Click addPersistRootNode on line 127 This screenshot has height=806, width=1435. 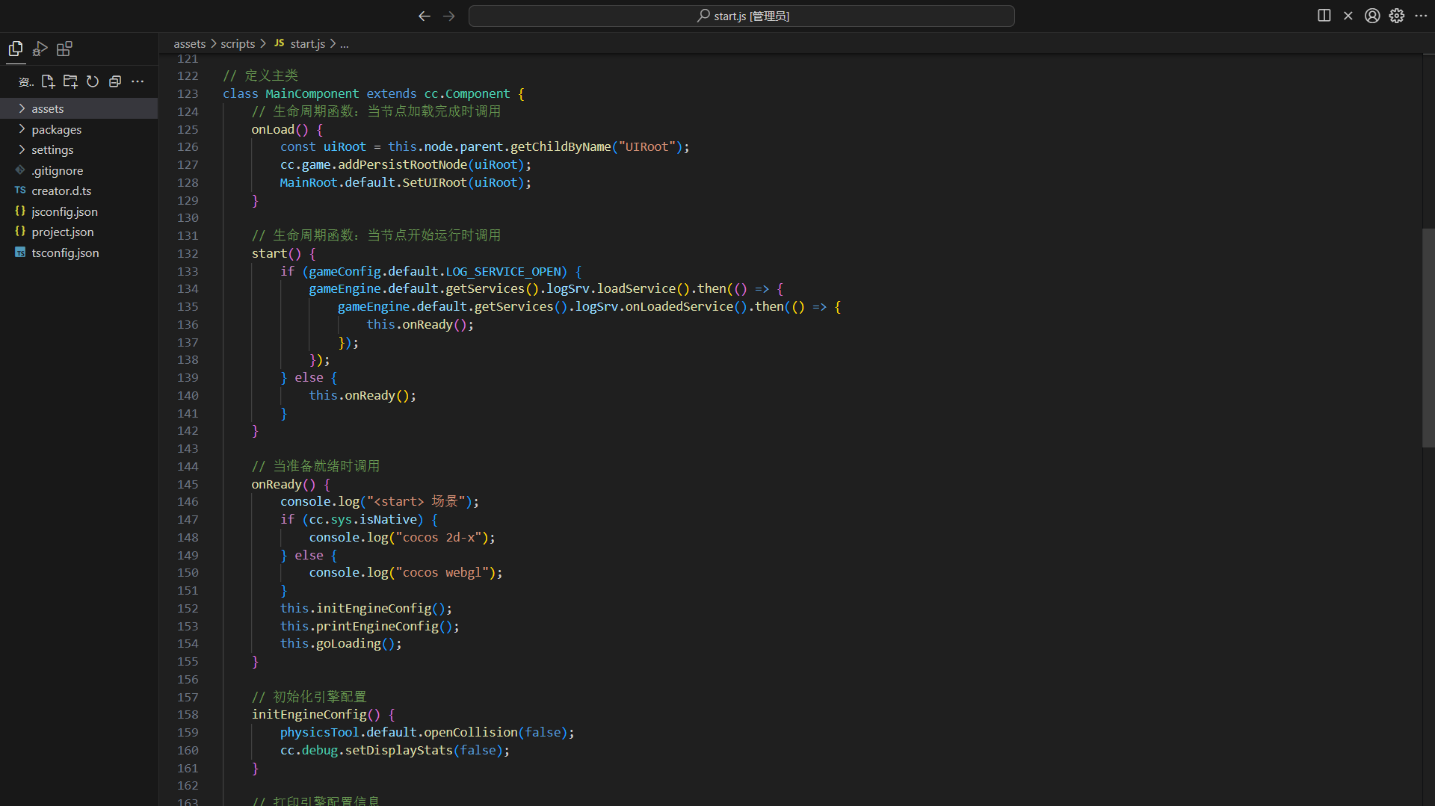click(x=402, y=165)
